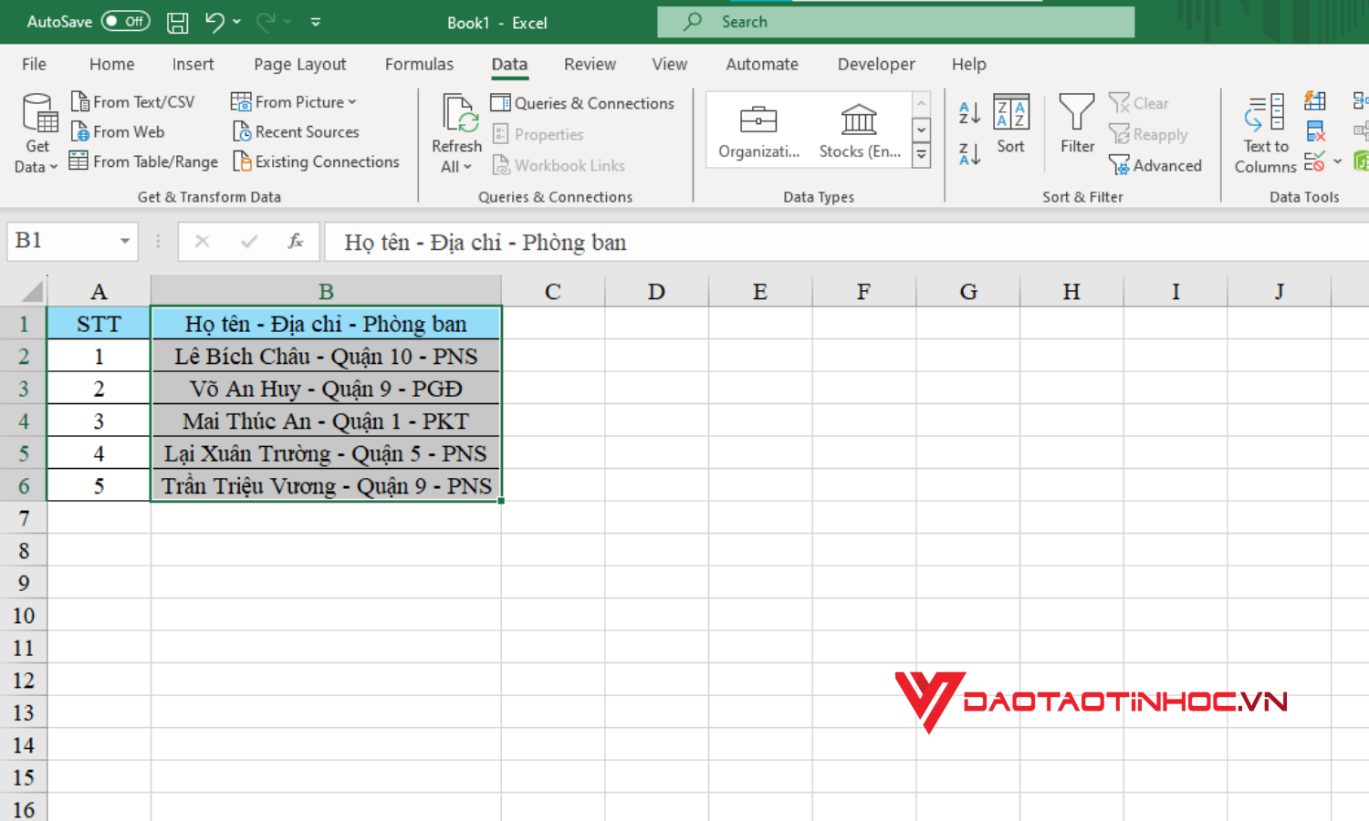This screenshot has width=1369, height=821.
Task: Switch to the Insert tab
Action: pyautogui.click(x=193, y=64)
